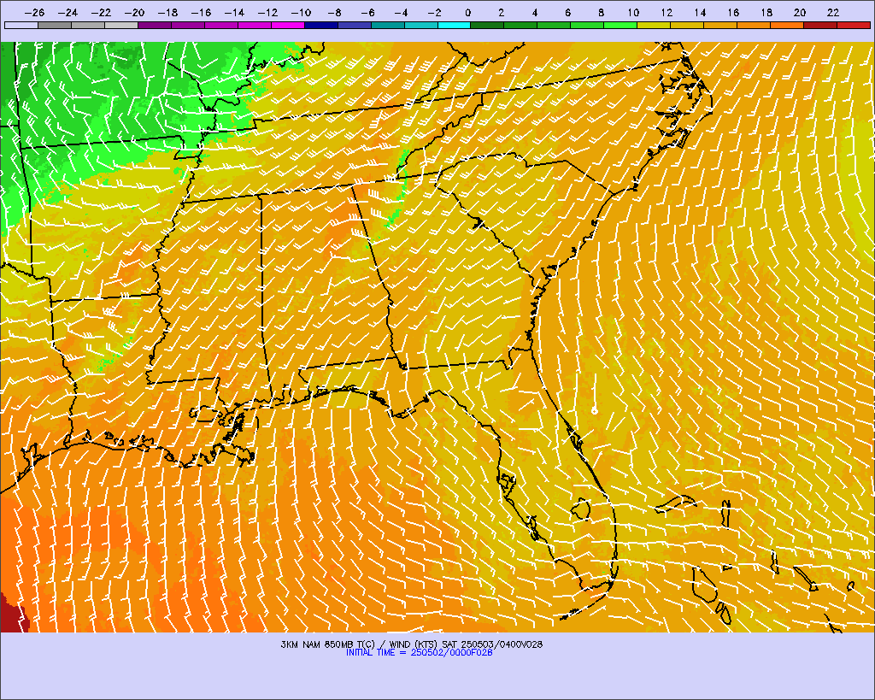Click the dark green segment between 0 and 2

point(488,25)
